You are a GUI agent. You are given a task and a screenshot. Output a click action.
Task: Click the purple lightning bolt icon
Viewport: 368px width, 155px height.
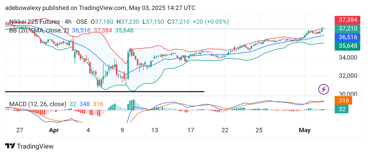(x=323, y=89)
